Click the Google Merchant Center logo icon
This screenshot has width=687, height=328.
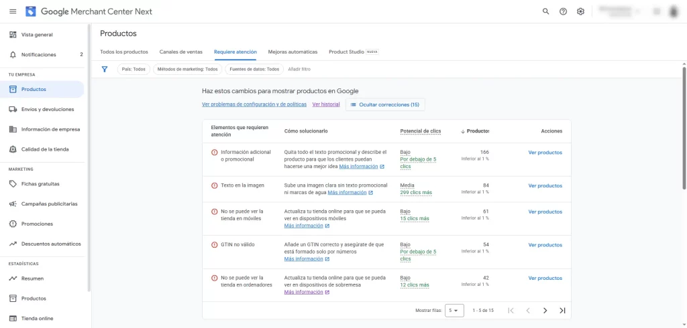point(31,12)
